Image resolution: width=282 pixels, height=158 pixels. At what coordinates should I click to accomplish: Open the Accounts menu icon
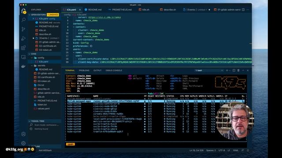[23, 134]
